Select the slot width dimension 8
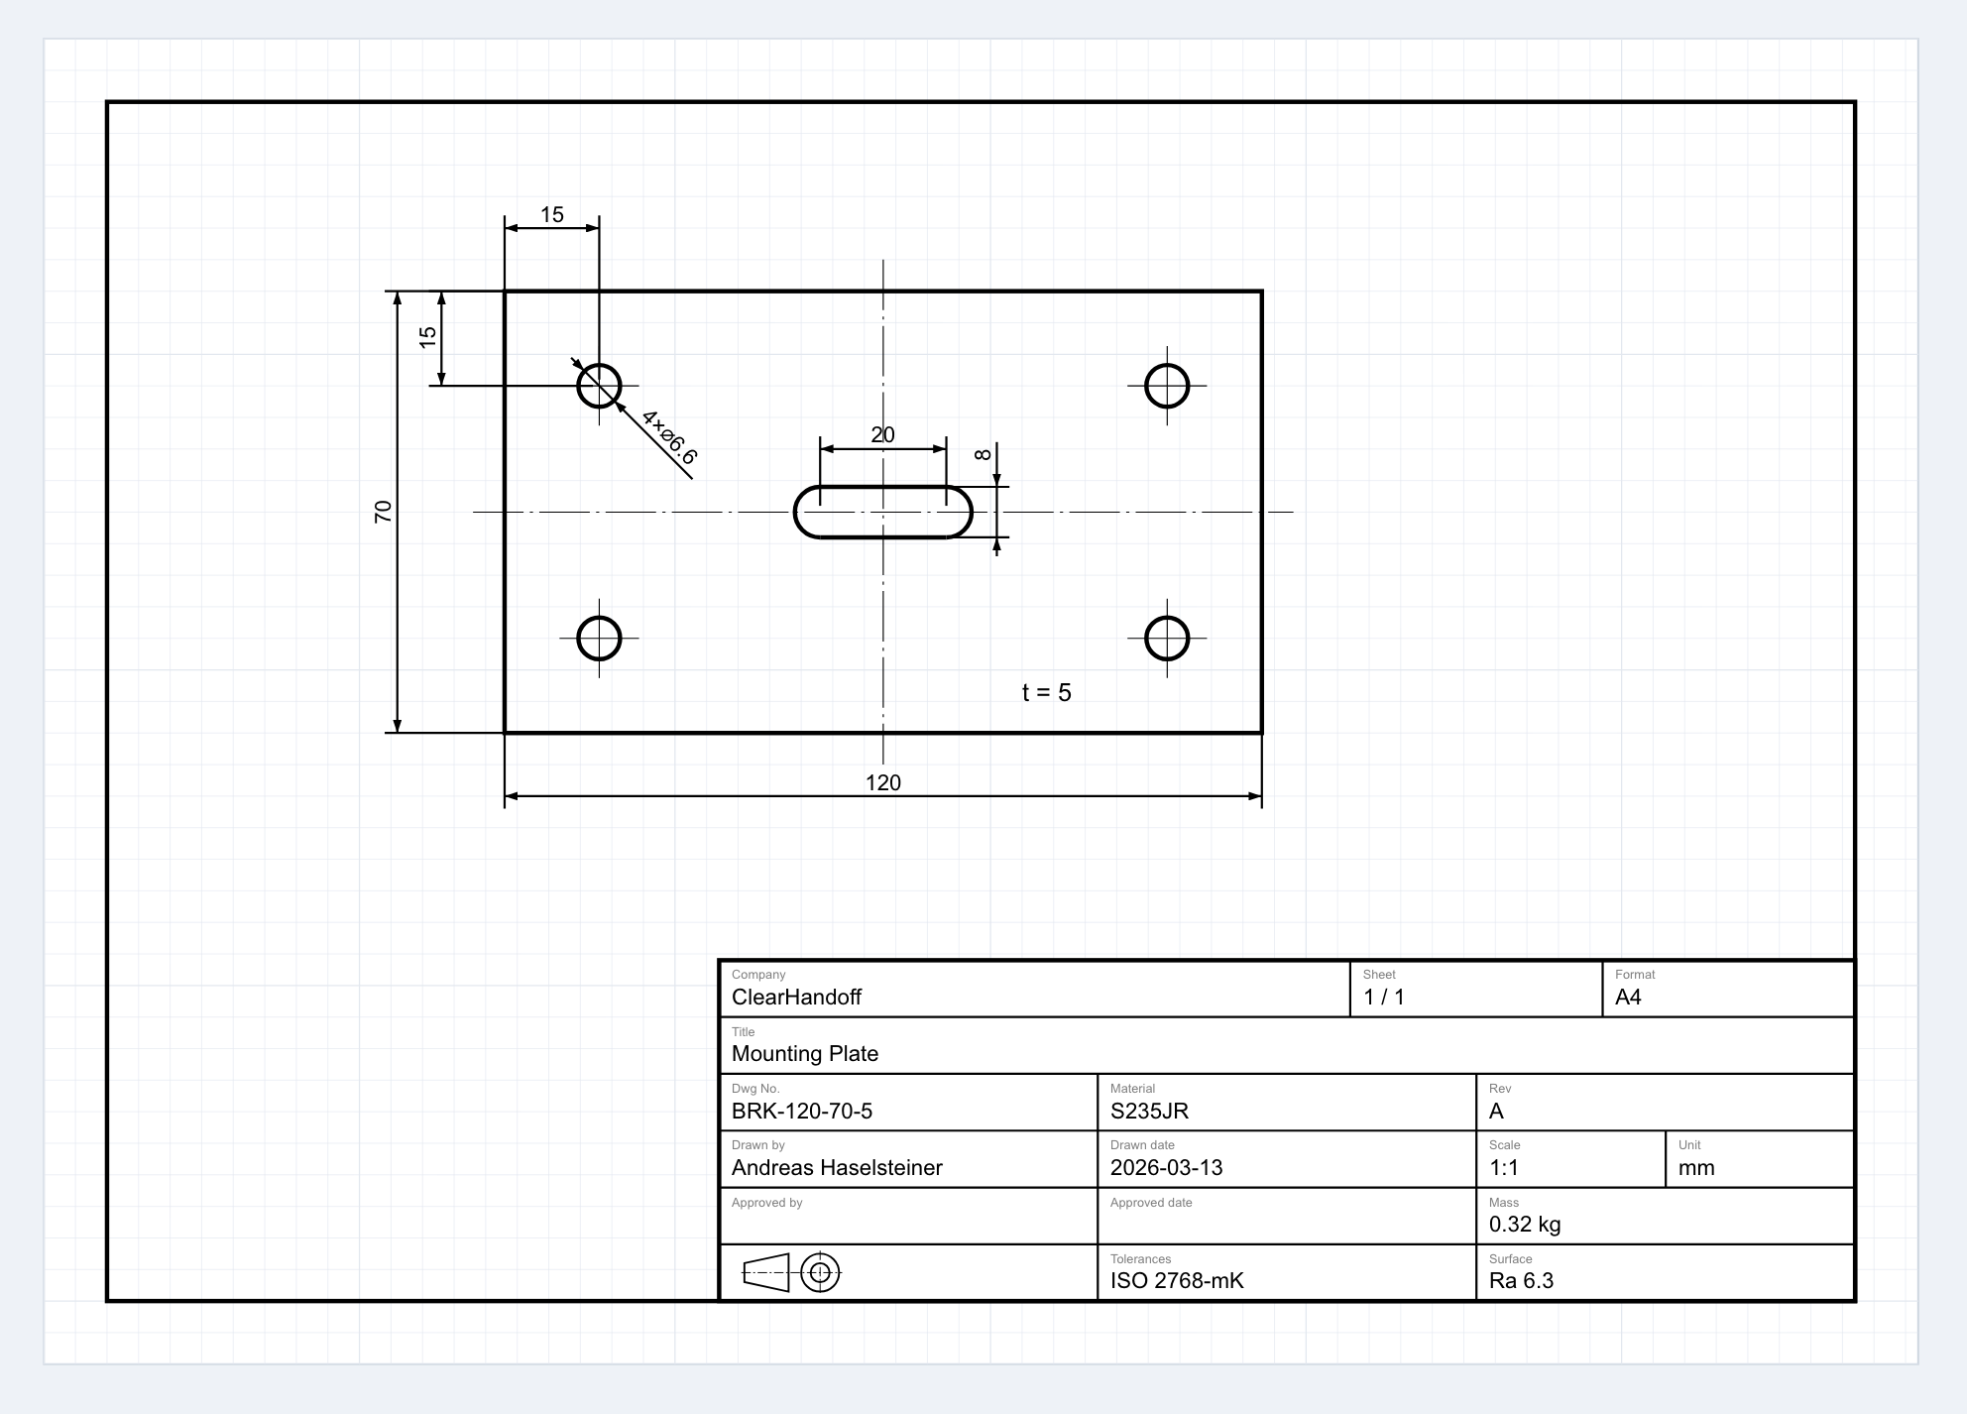1967x1414 pixels. (983, 454)
